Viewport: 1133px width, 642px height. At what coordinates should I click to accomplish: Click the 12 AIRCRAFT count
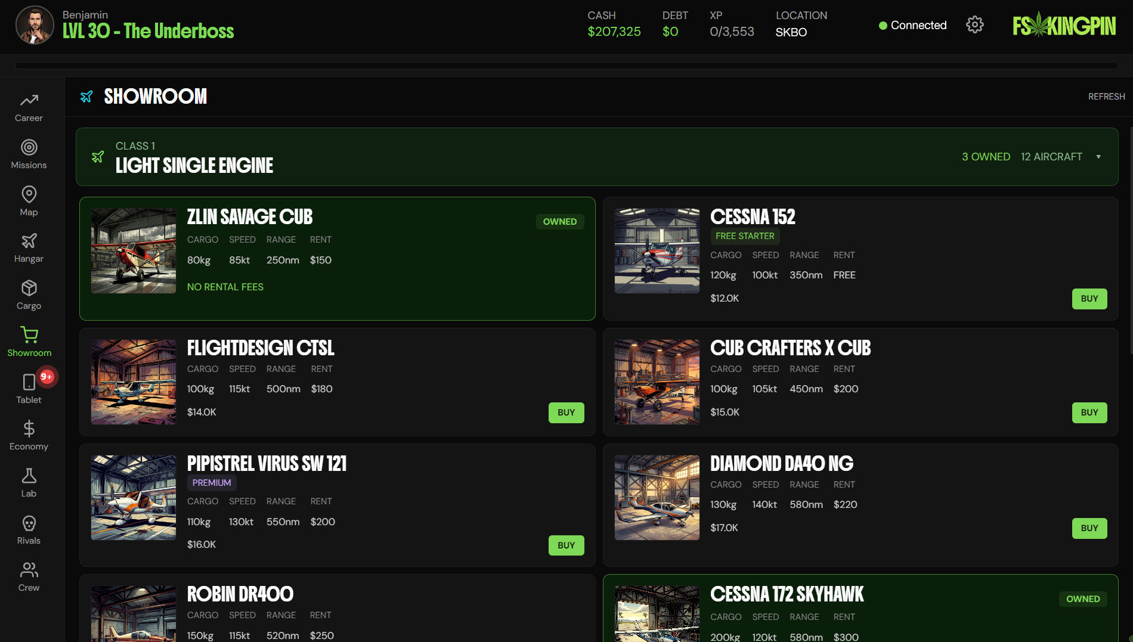tap(1051, 157)
